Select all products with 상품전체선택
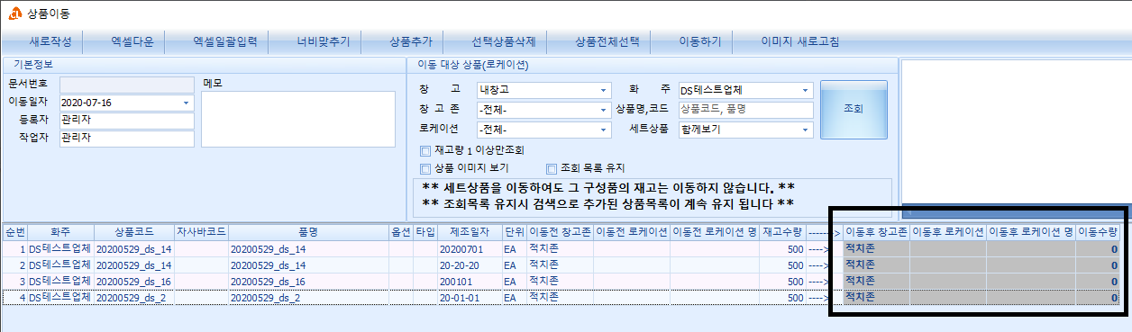Image resolution: width=1132 pixels, height=332 pixels. [607, 41]
